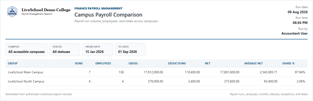Image resolution: width=313 pixels, height=101 pixels.
Task: Select the Campus filter card
Action: pos(26,49)
